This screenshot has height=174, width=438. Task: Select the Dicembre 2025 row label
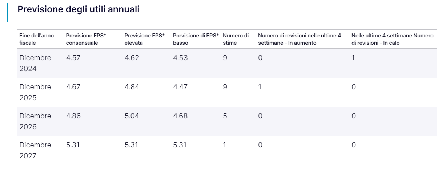click(x=35, y=92)
